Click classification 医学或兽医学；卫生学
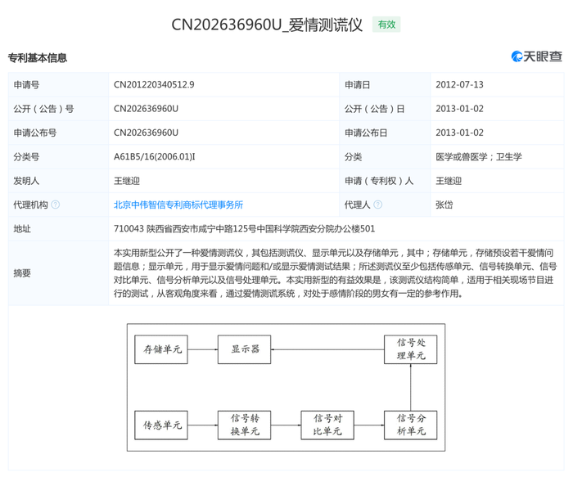The width and height of the screenshot is (573, 477). [x=479, y=157]
